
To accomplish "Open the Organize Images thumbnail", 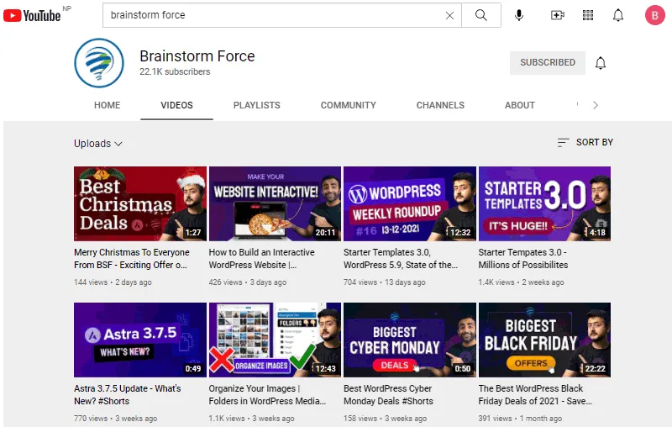I will tap(275, 340).
